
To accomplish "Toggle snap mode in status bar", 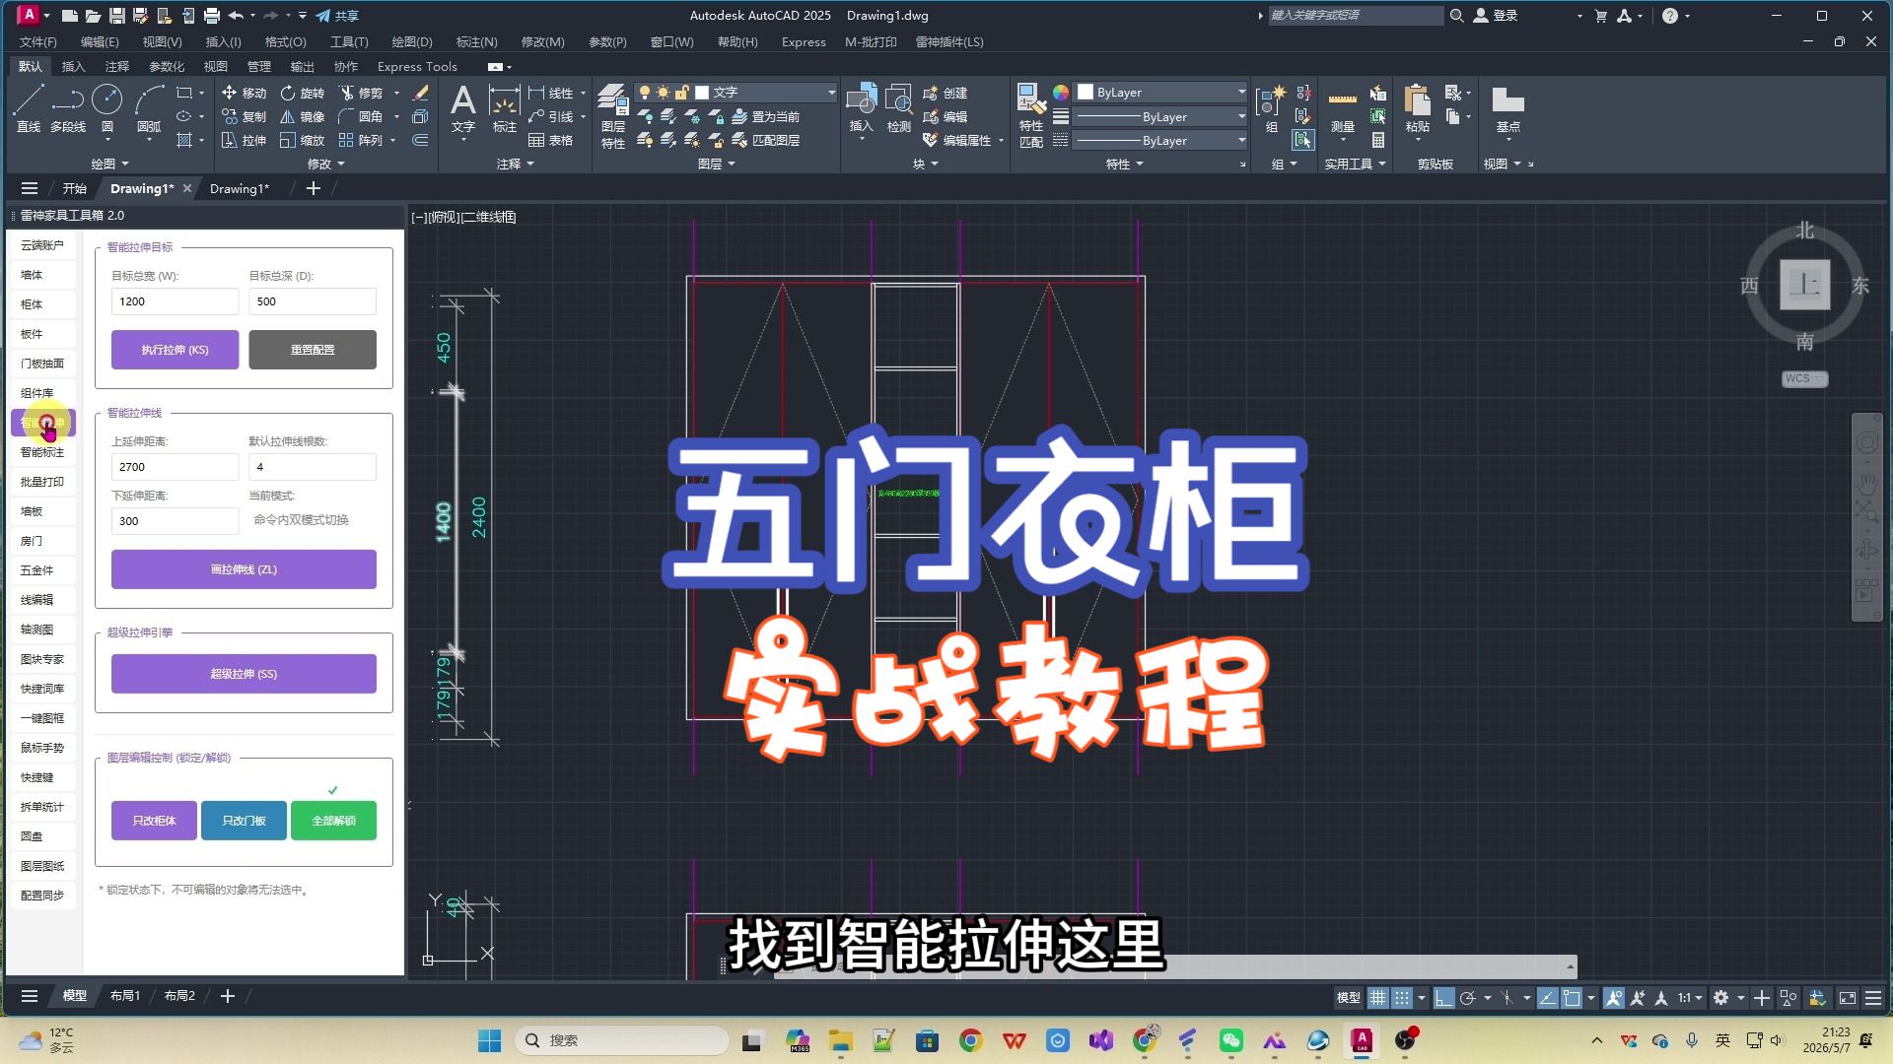I will [x=1401, y=998].
